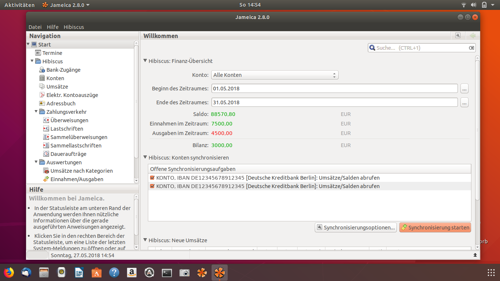This screenshot has width=500, height=281.
Task: Collapse the Neue Umsätze section
Action: tap(145, 240)
